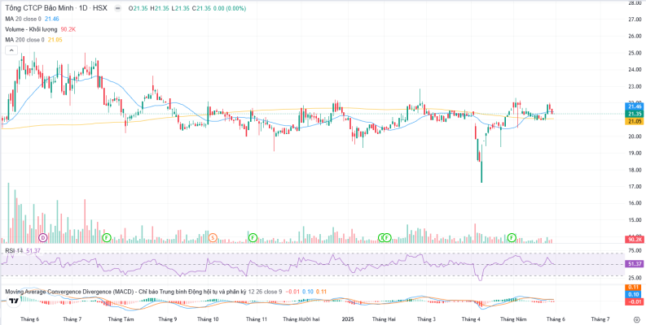Collapse the indicator legend with chevron button
The image size is (646, 325).
coord(11,50)
